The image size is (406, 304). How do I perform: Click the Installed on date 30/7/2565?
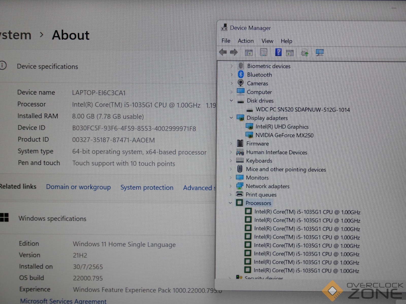(x=88, y=267)
